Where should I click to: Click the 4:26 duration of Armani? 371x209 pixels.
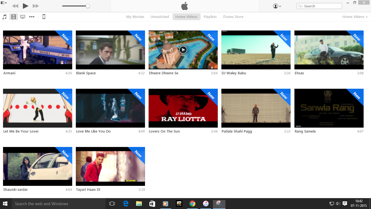pyautogui.click(x=69, y=73)
